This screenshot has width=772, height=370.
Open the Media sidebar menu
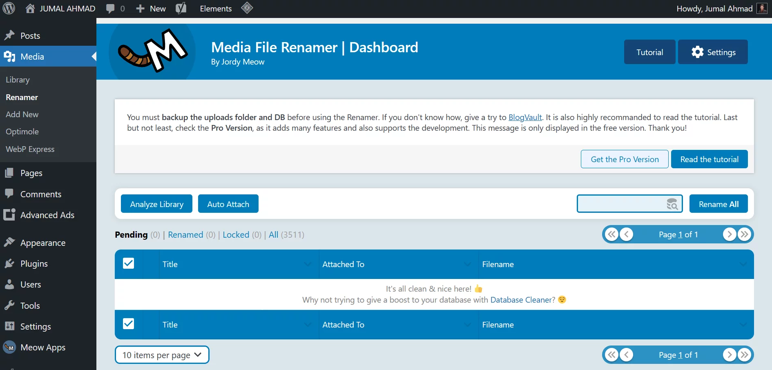(48, 56)
